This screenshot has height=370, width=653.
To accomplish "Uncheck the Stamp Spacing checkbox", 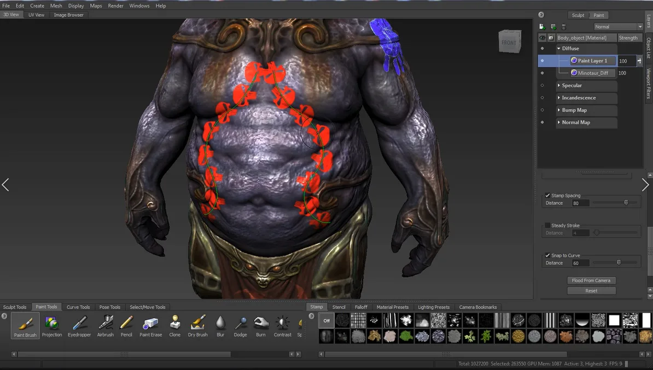I will (x=547, y=195).
